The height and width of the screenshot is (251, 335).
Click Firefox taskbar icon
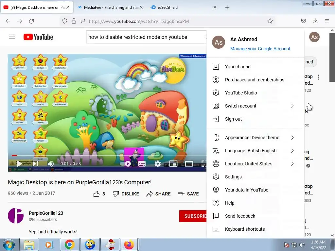click(129, 244)
